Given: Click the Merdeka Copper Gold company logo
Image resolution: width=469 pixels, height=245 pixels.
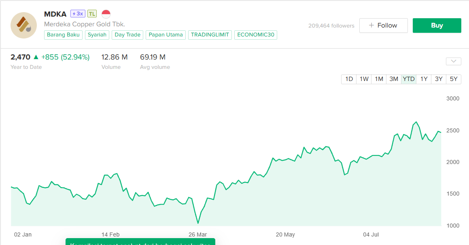Looking at the screenshot, I should click(23, 26).
